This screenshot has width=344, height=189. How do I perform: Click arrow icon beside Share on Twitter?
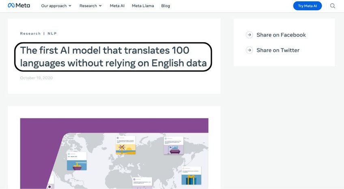(x=249, y=50)
